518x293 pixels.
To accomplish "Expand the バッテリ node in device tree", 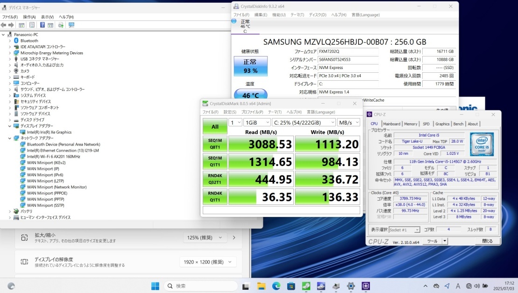I will [x=10, y=211].
